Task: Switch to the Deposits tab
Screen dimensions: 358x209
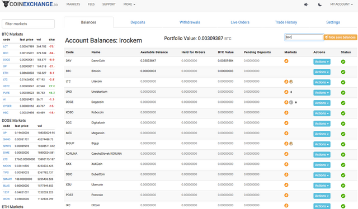Action: click(138, 22)
